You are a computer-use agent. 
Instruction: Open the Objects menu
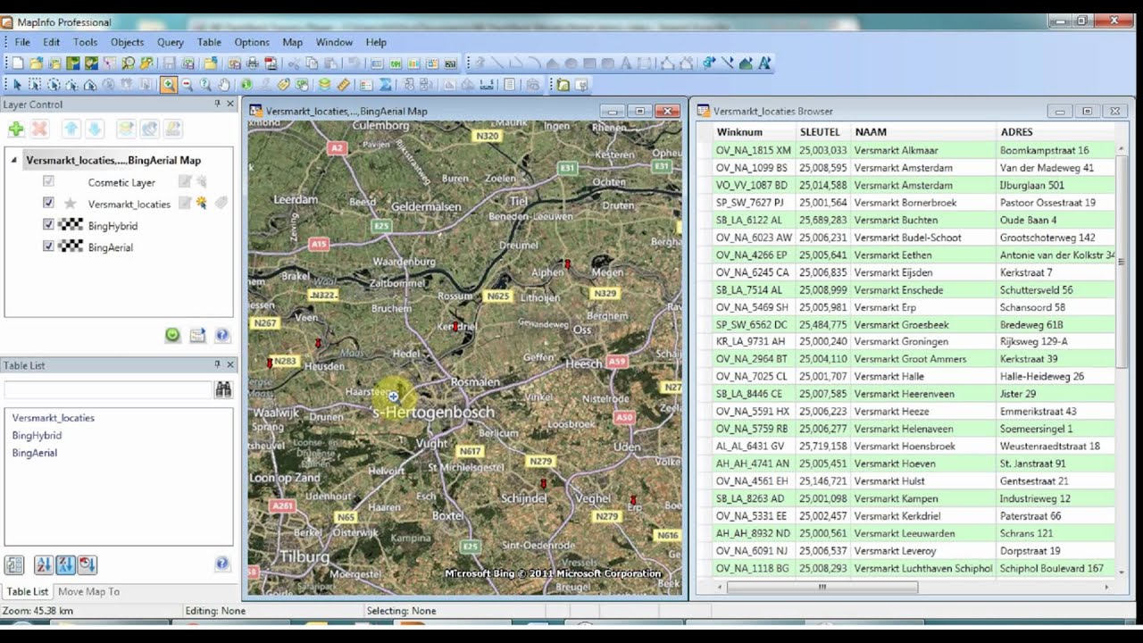127,42
